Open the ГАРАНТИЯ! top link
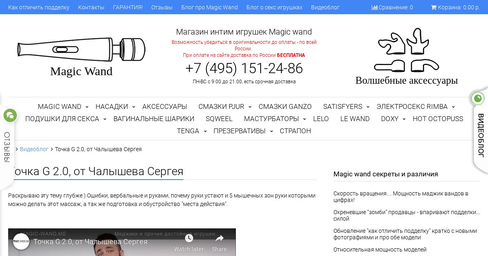The image size is (488, 256). (x=128, y=7)
